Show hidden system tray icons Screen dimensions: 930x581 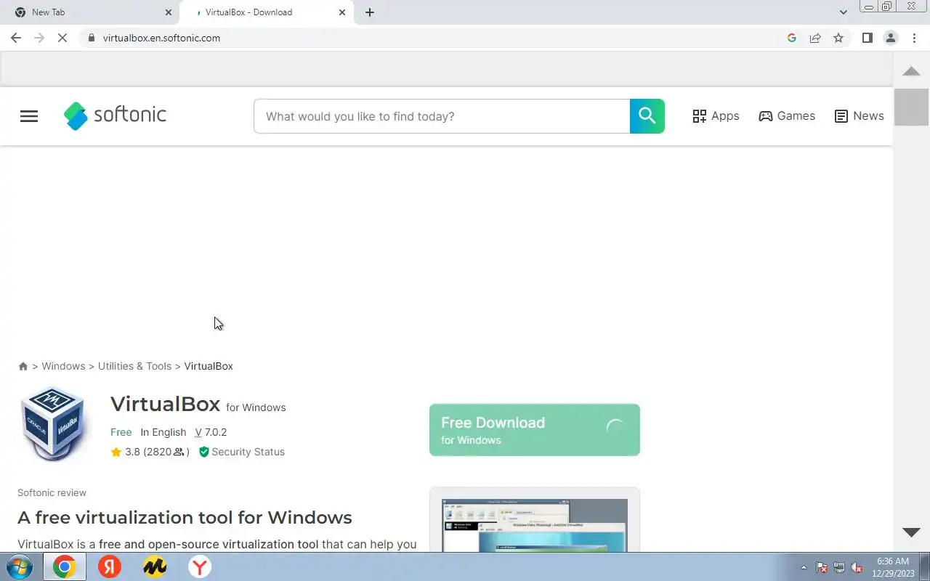click(804, 567)
